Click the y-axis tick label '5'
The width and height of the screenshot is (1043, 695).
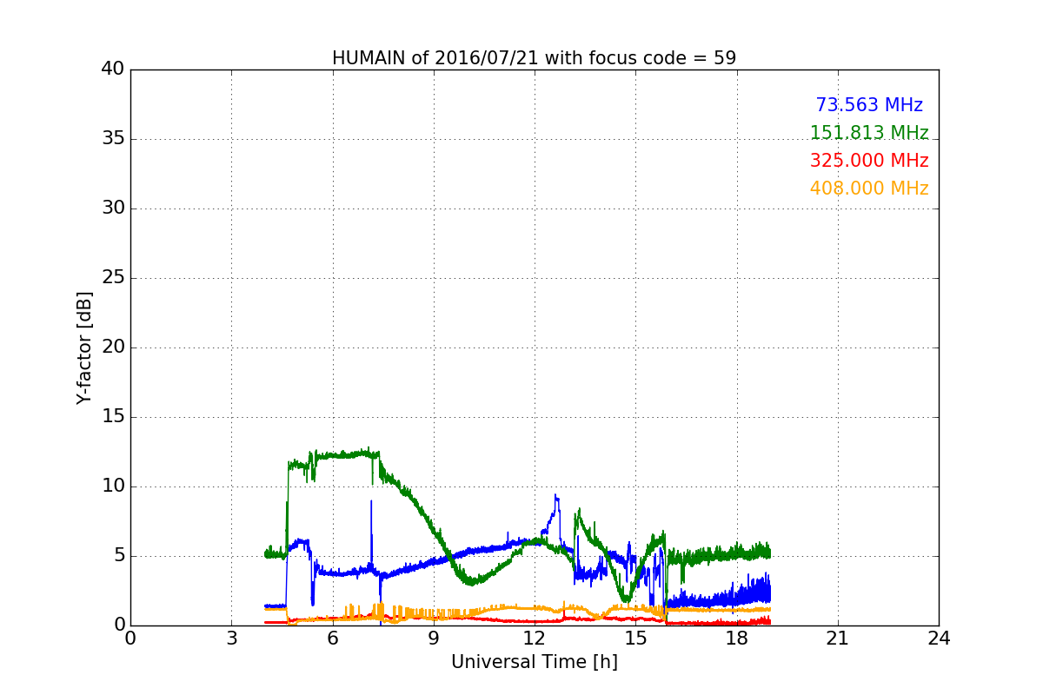point(119,555)
